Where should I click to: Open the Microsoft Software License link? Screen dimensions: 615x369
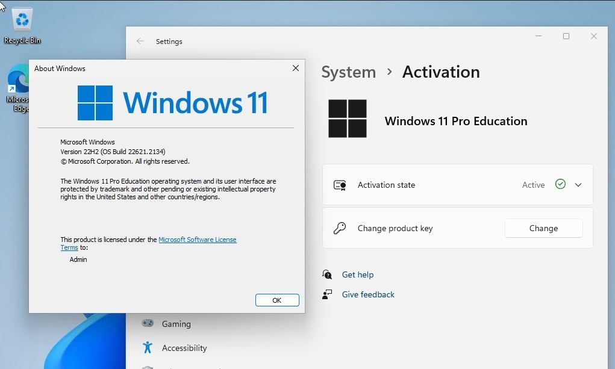(198, 240)
